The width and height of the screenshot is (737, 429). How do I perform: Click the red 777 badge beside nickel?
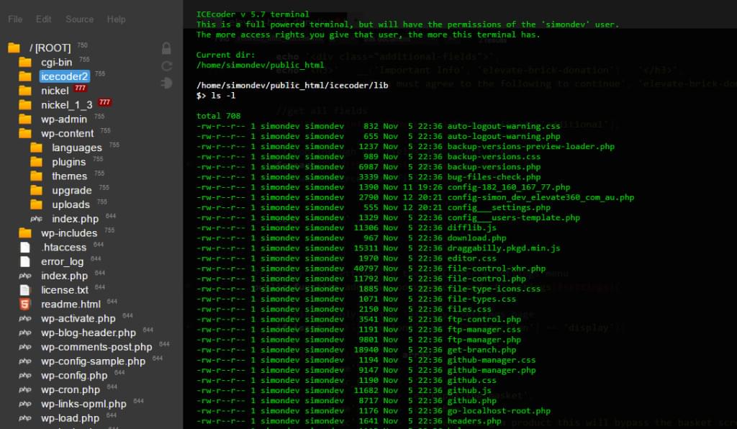80,89
